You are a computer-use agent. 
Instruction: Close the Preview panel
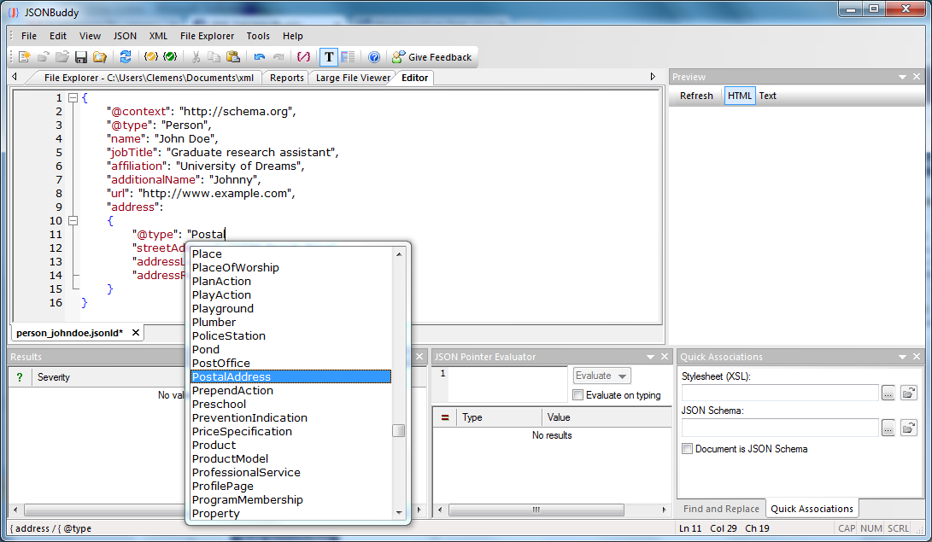[917, 77]
